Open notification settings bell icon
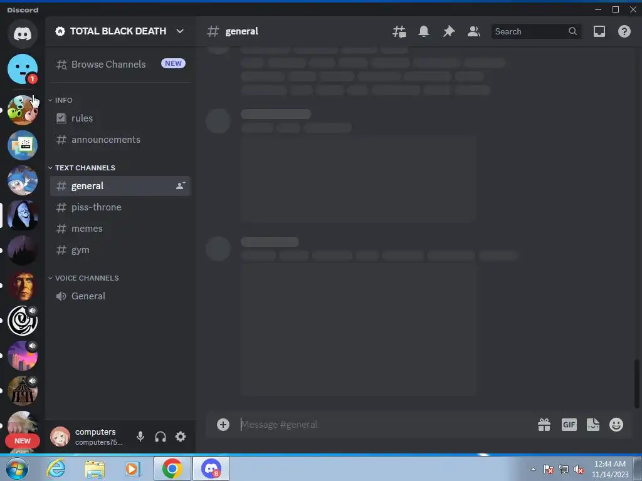The height and width of the screenshot is (481, 642). point(424,31)
